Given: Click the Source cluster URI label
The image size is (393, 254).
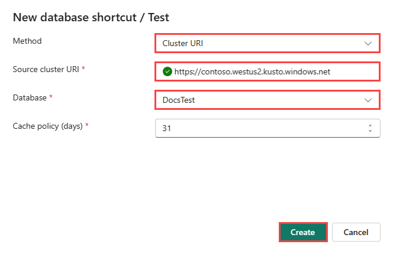Looking at the screenshot, I should 46,69.
